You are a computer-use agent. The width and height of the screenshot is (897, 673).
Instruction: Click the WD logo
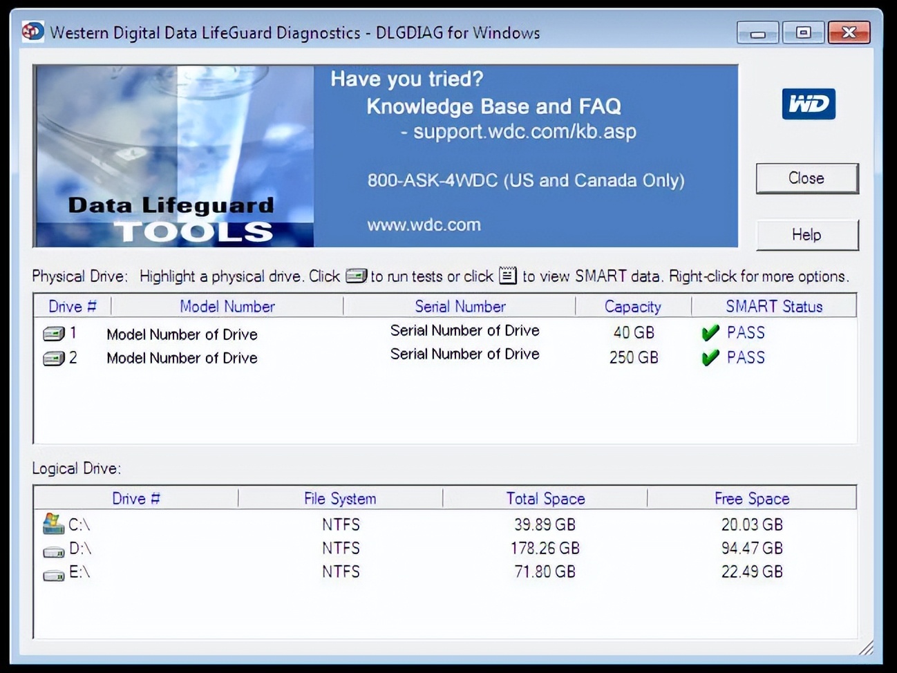coord(808,104)
